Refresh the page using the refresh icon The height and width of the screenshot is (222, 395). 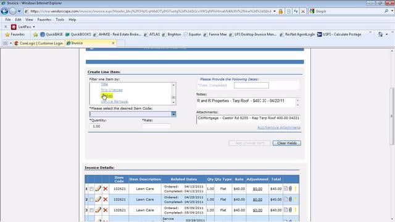(x=296, y=11)
